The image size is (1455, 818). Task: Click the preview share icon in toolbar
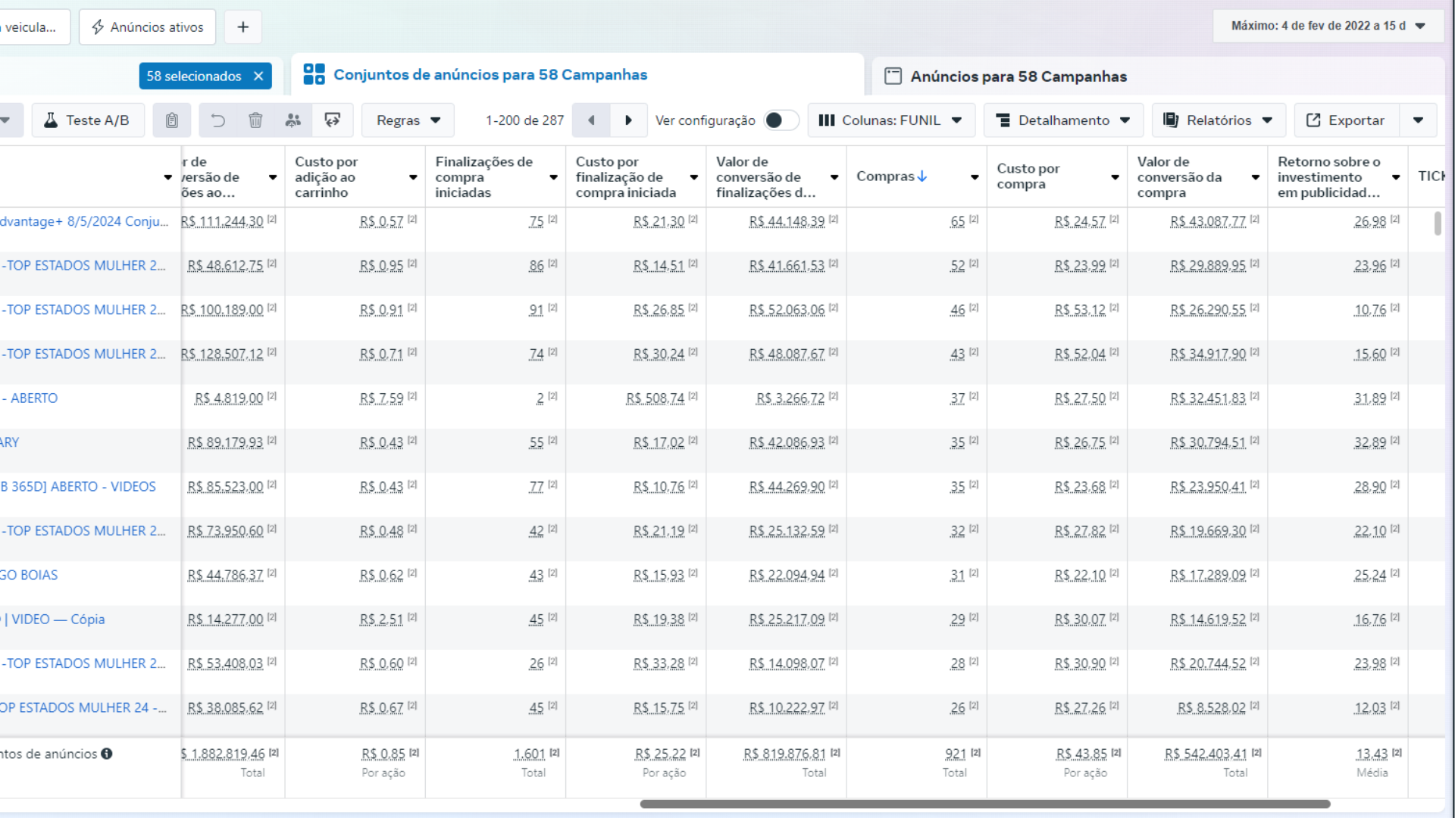(332, 120)
